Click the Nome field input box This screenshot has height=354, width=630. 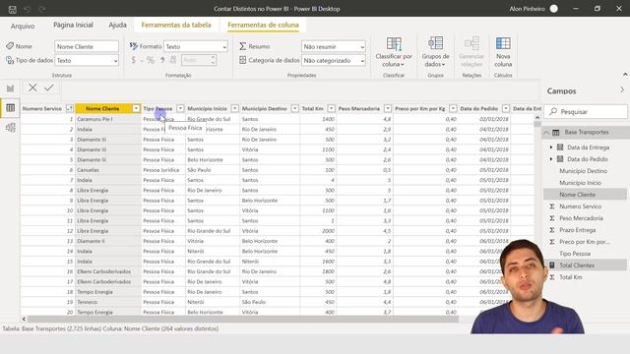pos(87,46)
